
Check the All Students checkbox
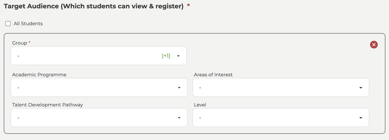pyautogui.click(x=8, y=24)
